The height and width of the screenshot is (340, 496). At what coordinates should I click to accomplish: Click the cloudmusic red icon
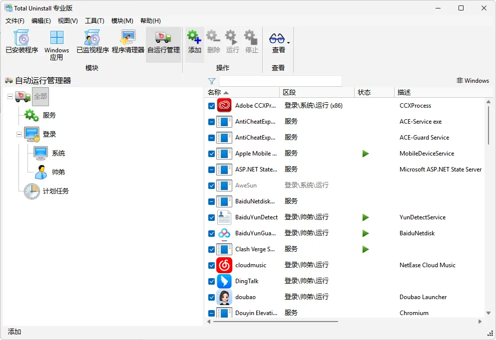coord(224,265)
